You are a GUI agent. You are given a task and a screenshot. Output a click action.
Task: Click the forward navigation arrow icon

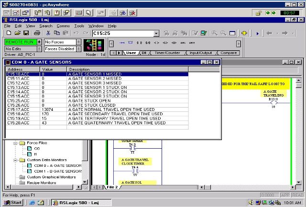(x=285, y=33)
